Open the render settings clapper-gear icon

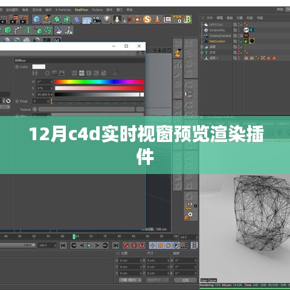pos(24,19)
